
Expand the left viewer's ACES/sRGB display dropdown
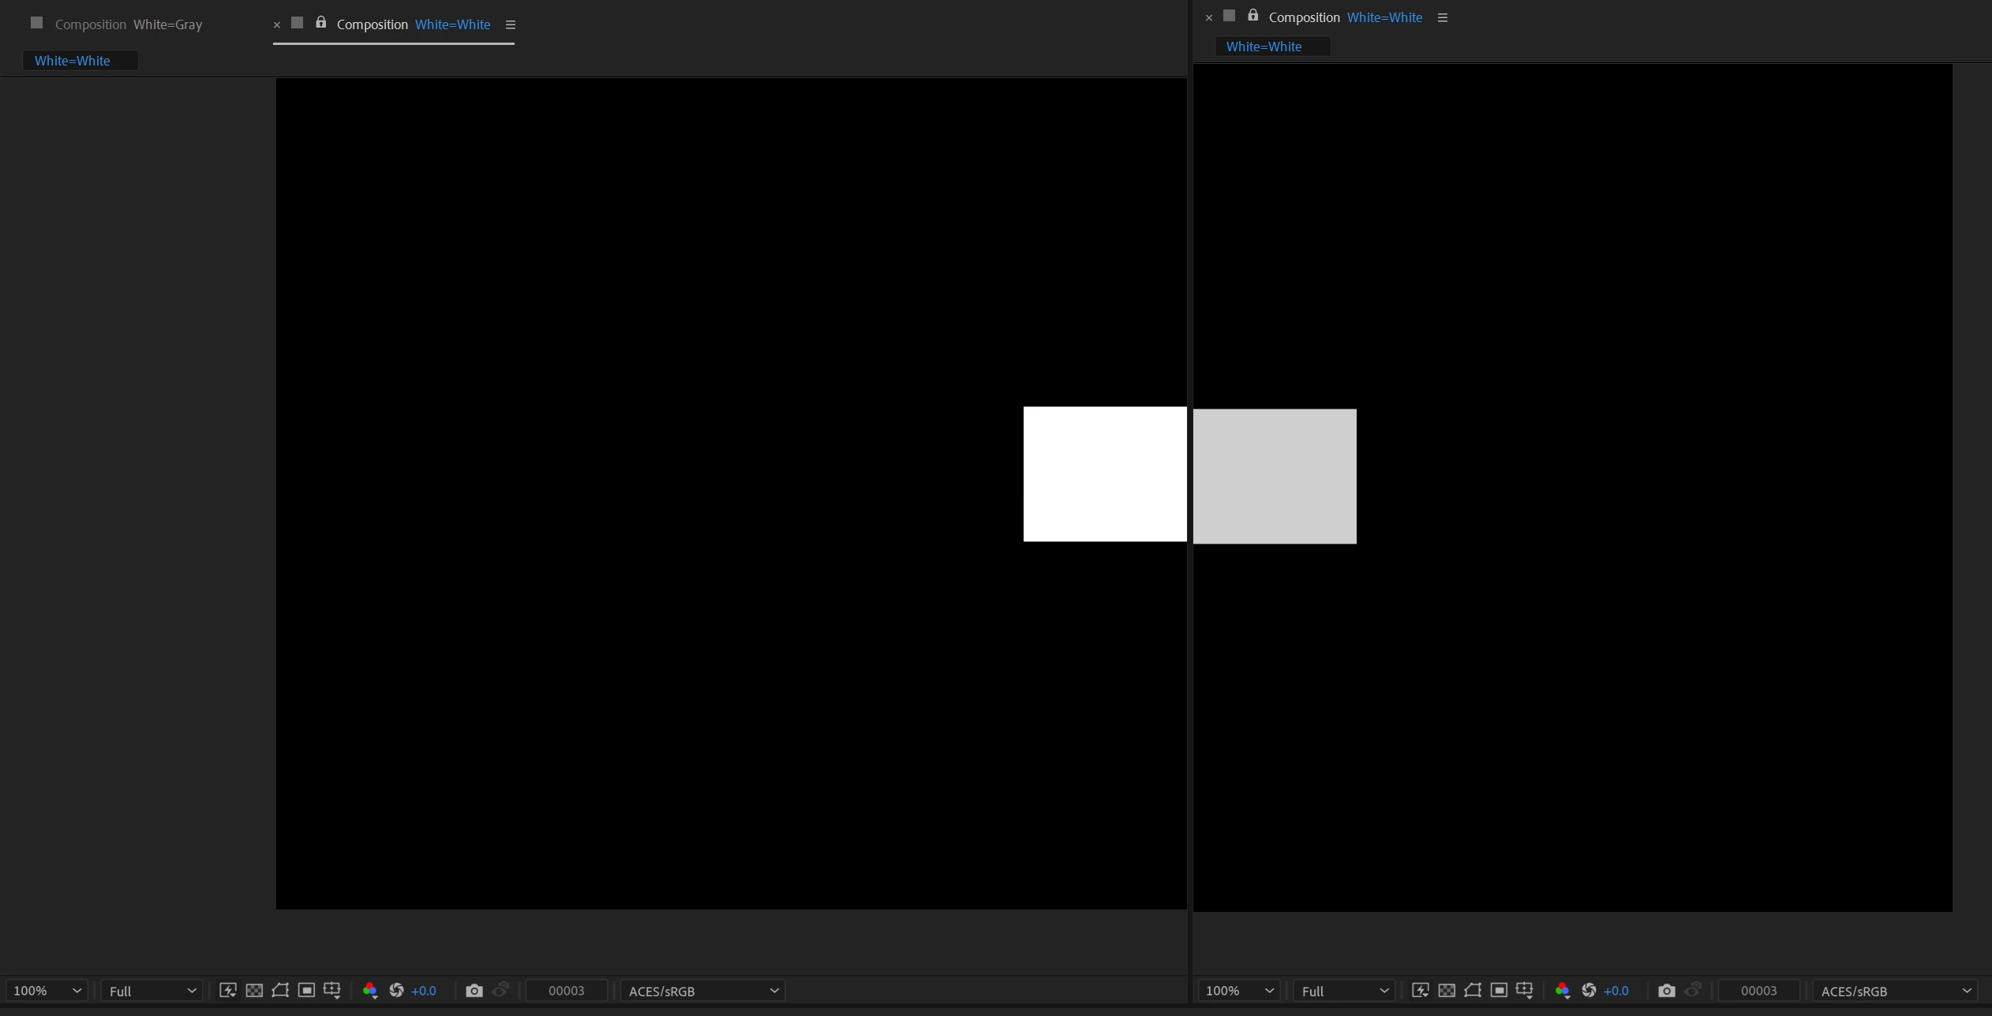(702, 991)
